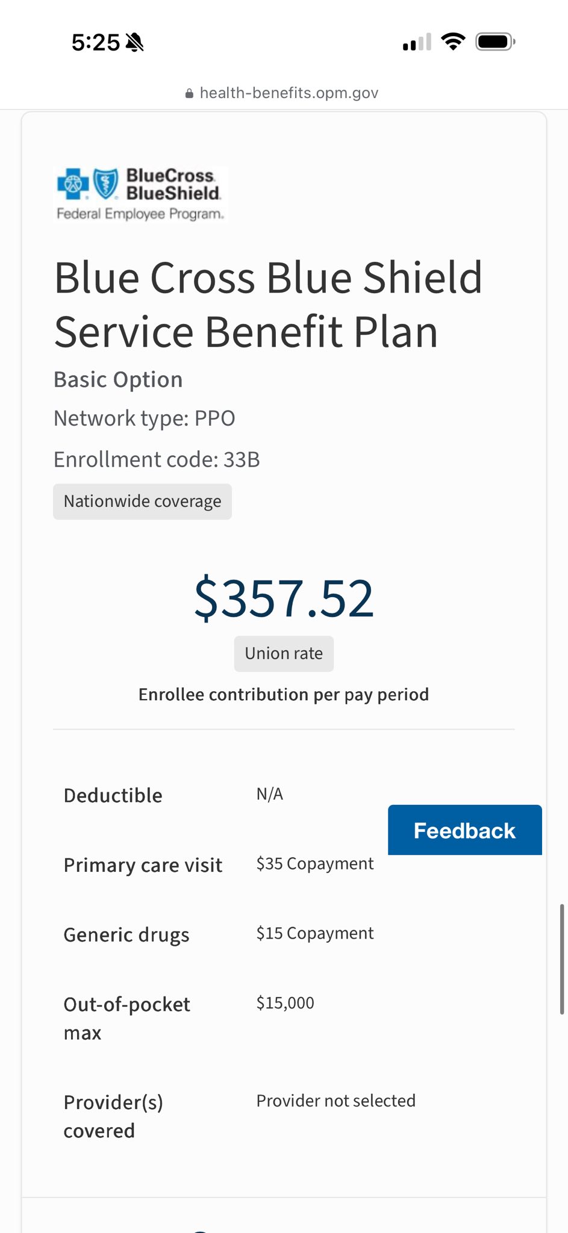Image resolution: width=568 pixels, height=1233 pixels.
Task: Tap the BlueCross BlueShield logo image
Action: coord(140,194)
